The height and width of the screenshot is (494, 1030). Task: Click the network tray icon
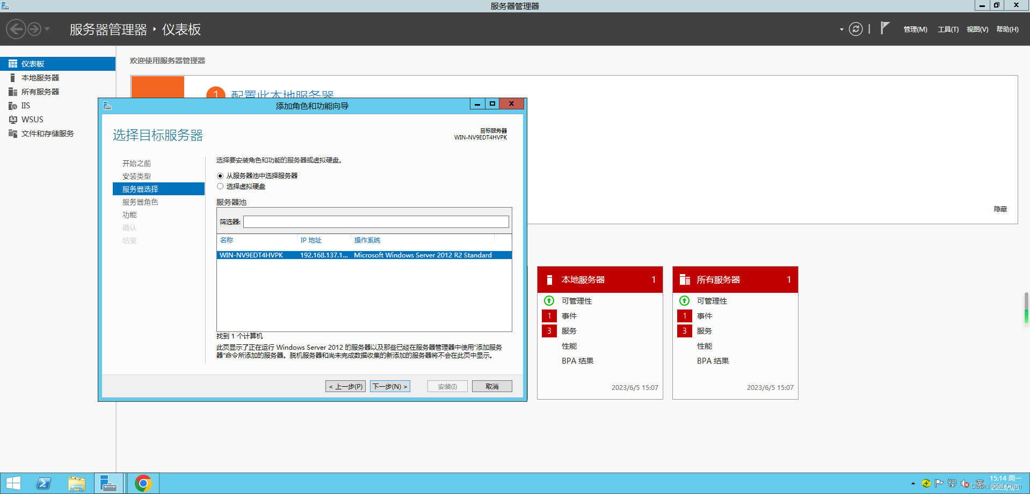click(x=952, y=483)
